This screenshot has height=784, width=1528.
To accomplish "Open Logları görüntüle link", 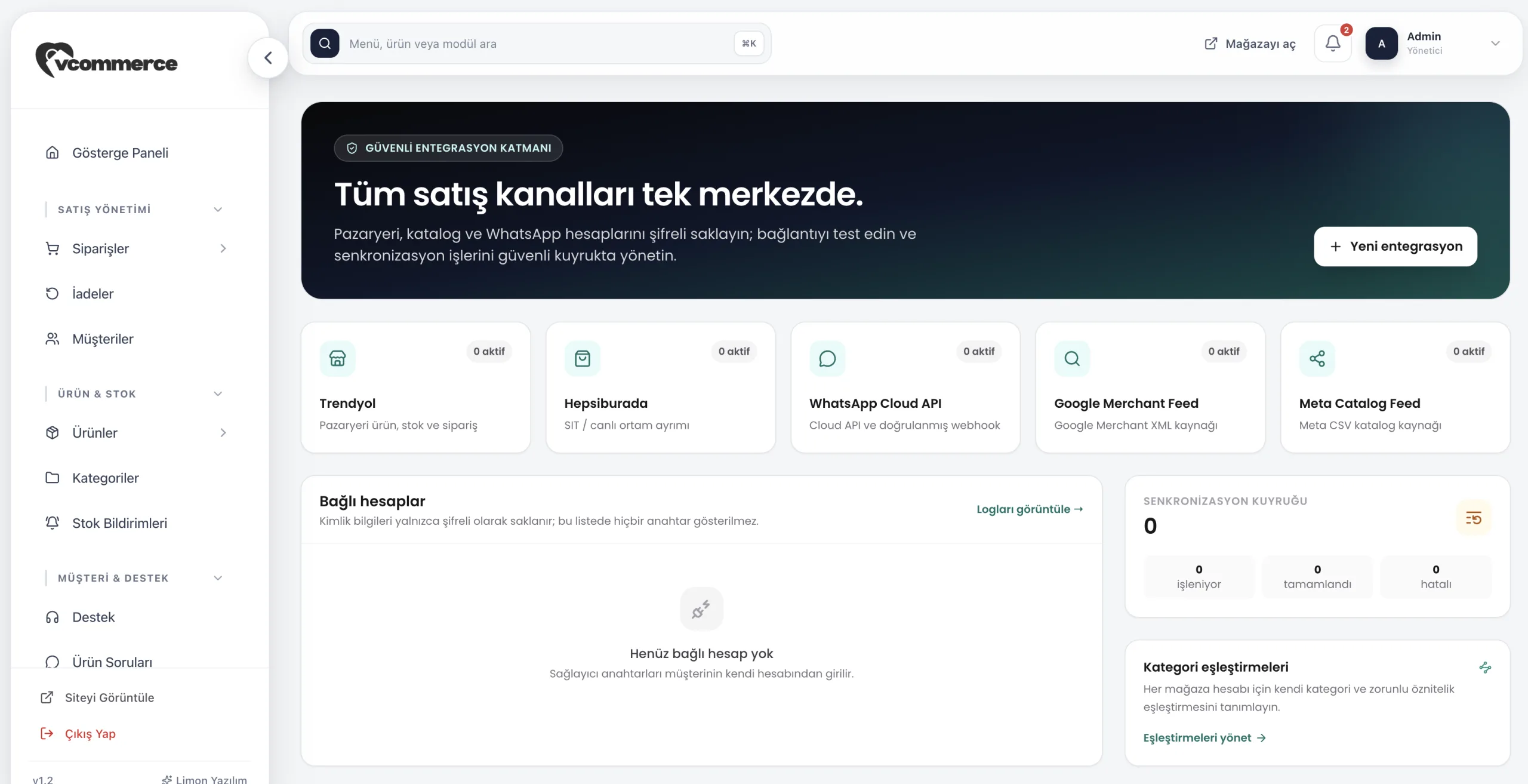I will coord(1030,509).
